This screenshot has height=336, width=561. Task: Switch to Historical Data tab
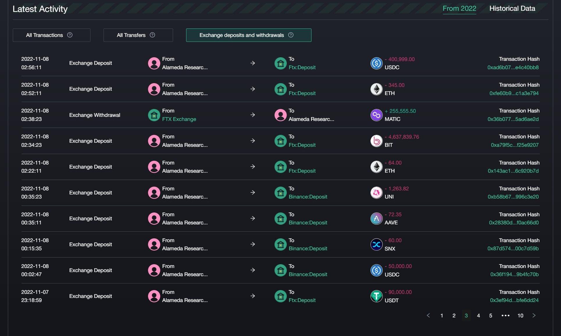click(x=512, y=8)
